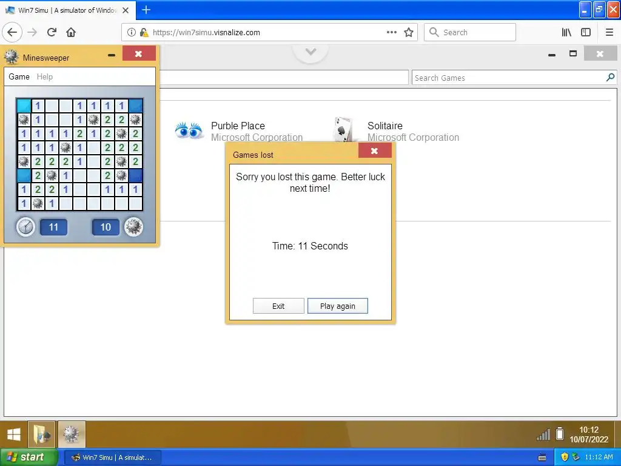621x466 pixels.
Task: Open the XP start button
Action: click(29, 458)
